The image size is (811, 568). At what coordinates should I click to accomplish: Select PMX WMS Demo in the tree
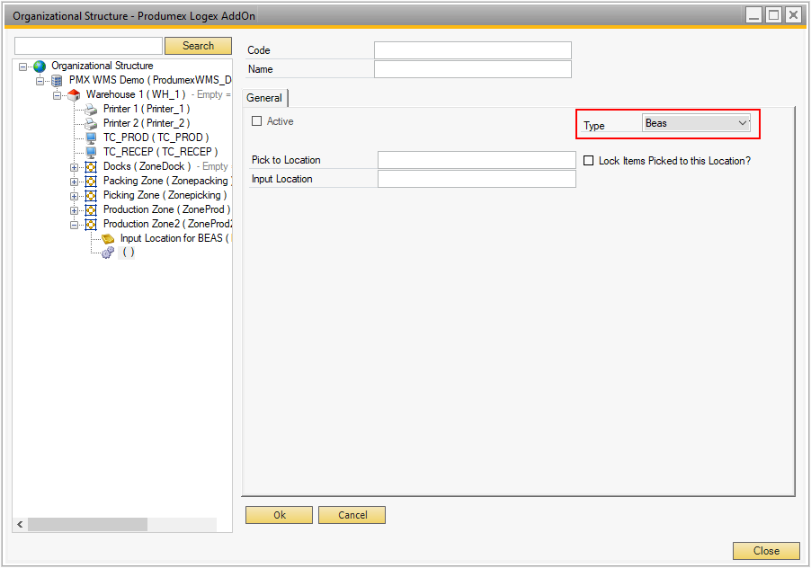coord(150,80)
